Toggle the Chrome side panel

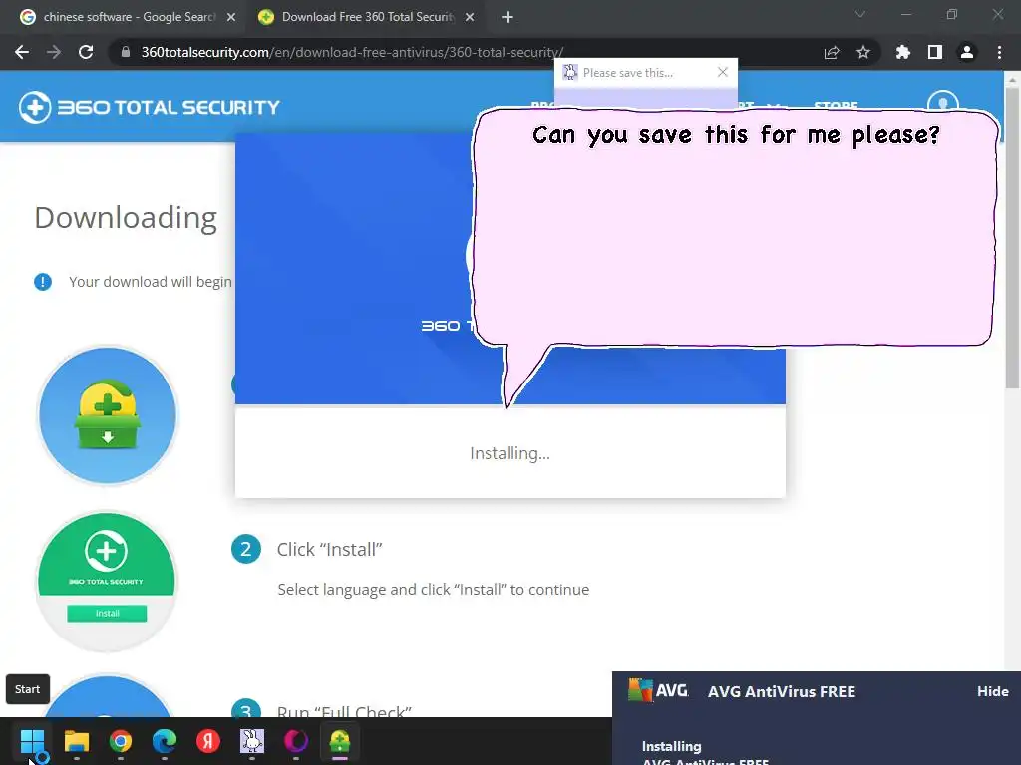tap(935, 52)
